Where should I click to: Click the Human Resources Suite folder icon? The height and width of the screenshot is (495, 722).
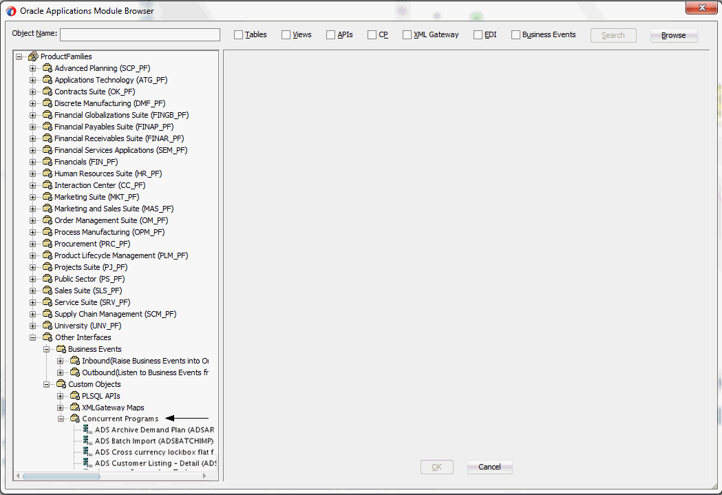[47, 173]
